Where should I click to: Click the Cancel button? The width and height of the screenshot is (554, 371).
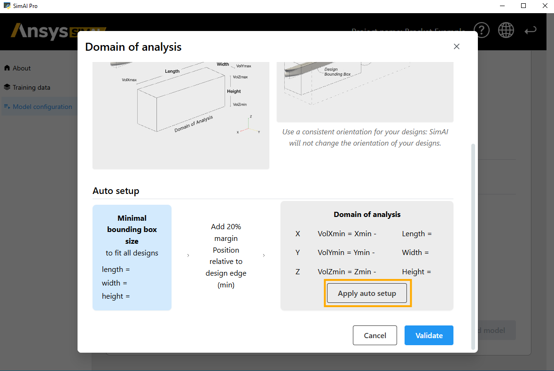[x=375, y=335]
